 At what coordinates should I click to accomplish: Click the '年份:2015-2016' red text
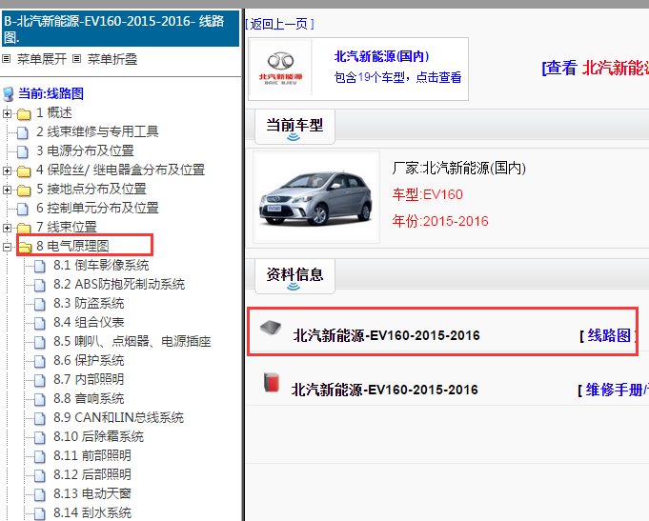440,221
